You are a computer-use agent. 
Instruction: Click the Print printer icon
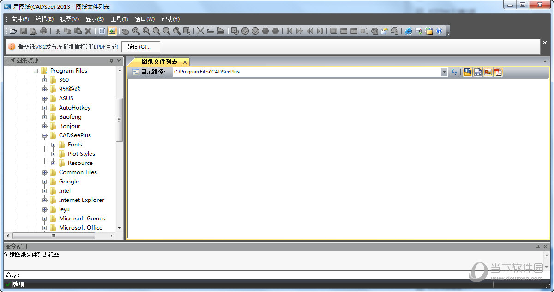coord(43,31)
